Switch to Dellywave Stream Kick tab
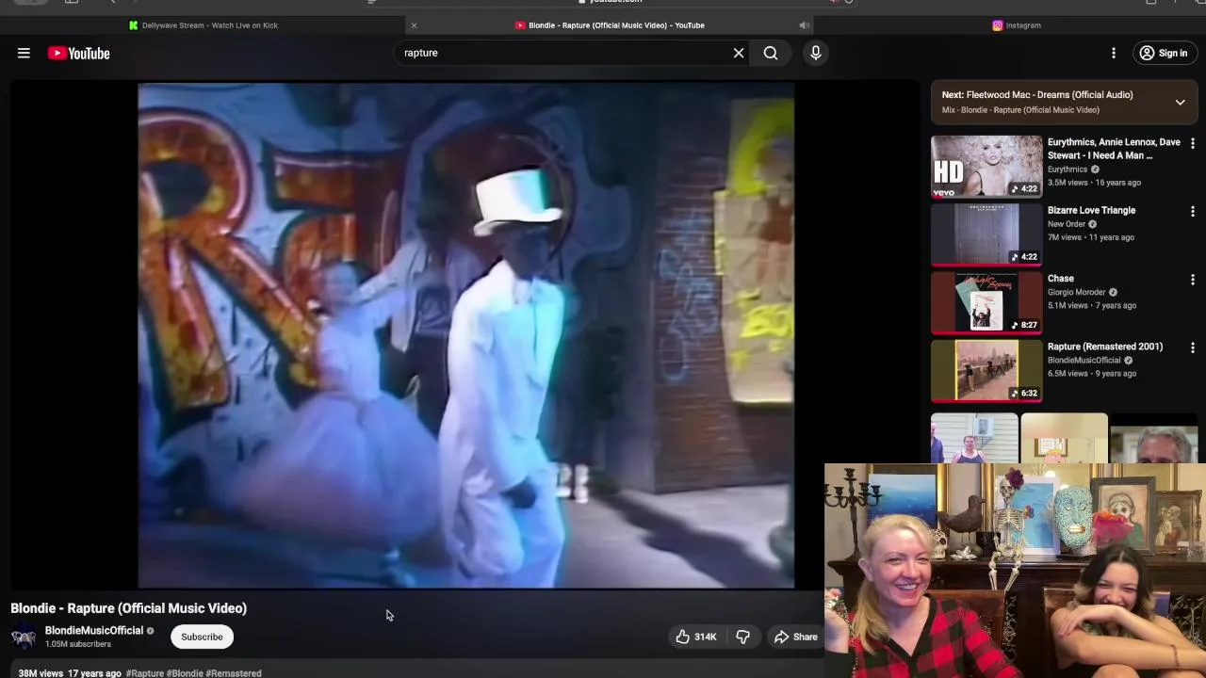The width and height of the screenshot is (1206, 678). 204,25
